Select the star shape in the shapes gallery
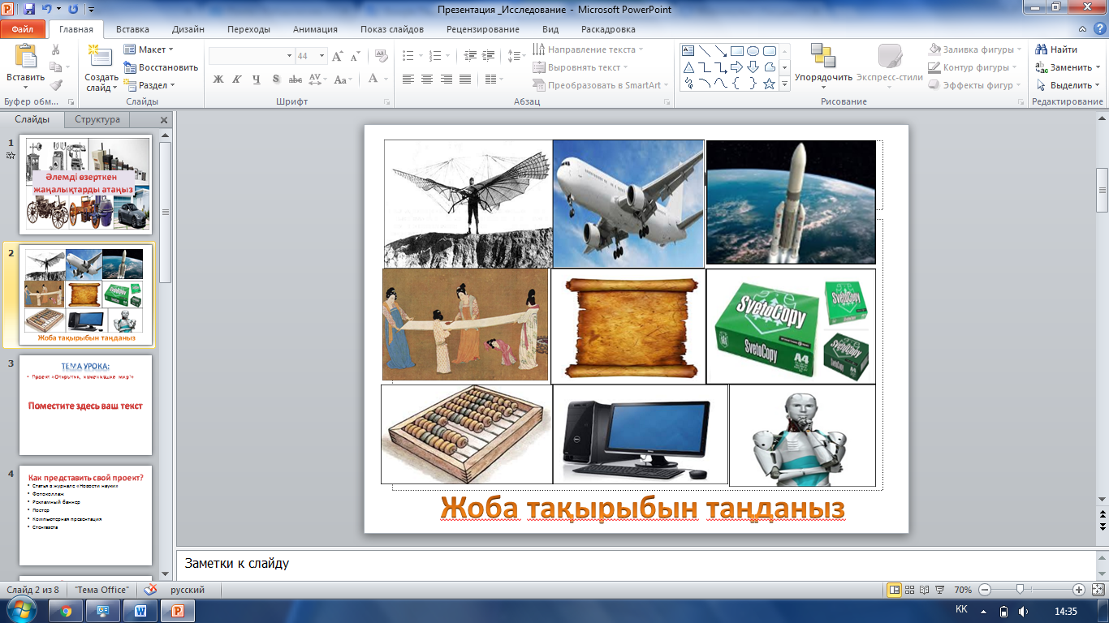 769,84
